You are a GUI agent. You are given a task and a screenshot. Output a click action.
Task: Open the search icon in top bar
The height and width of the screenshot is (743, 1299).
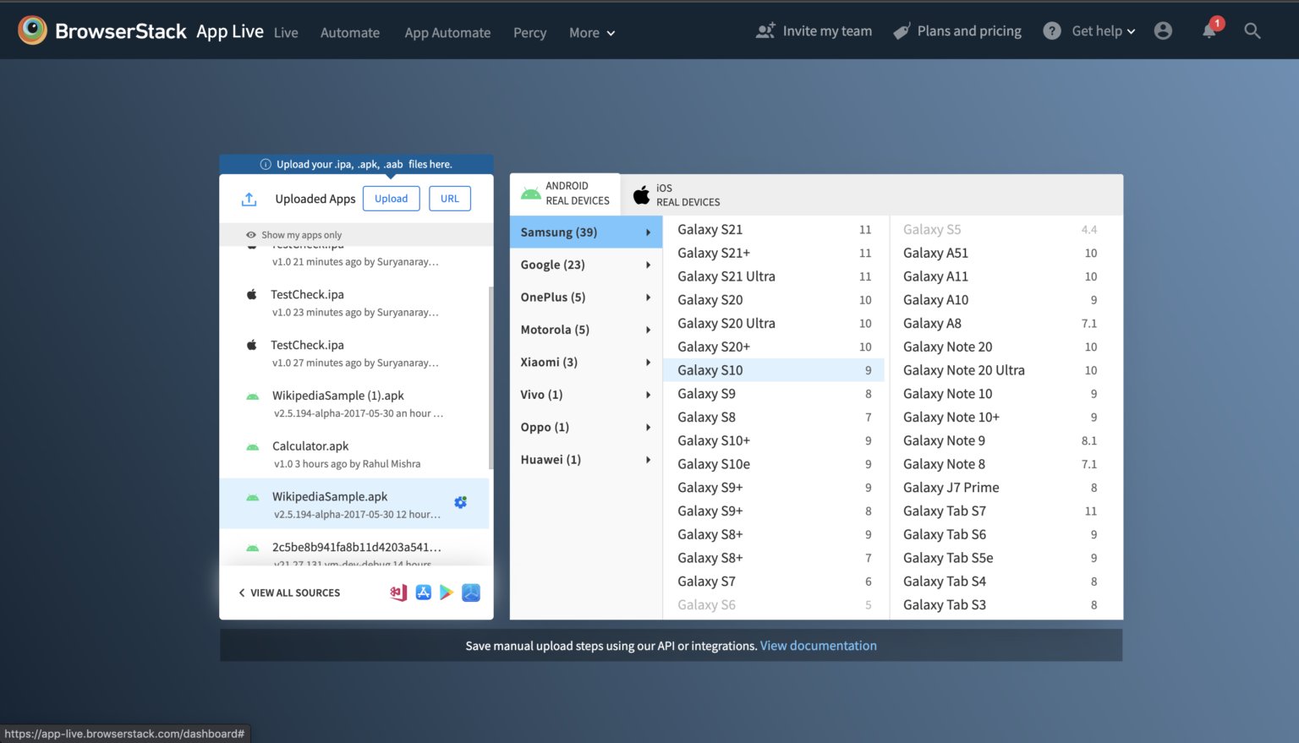(1252, 30)
